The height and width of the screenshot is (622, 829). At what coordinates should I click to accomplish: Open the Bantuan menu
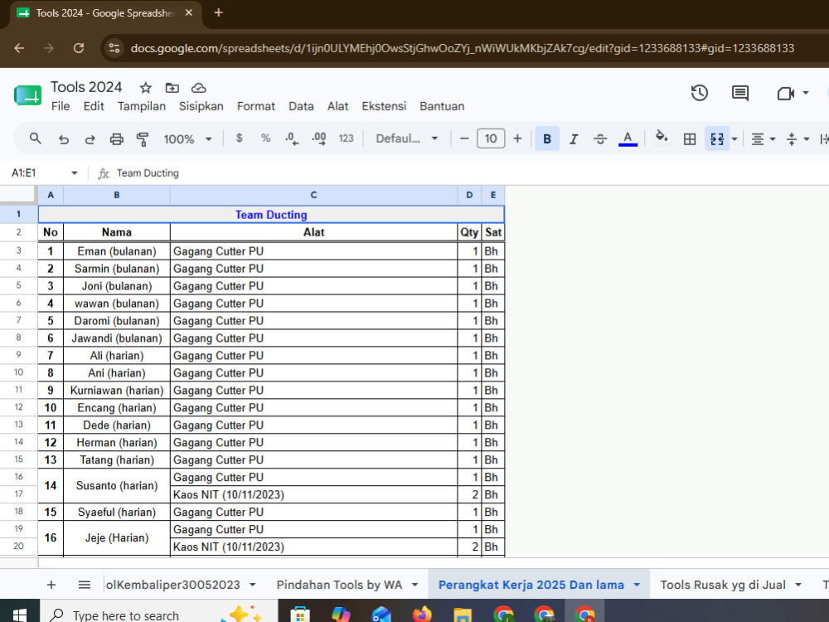point(442,106)
